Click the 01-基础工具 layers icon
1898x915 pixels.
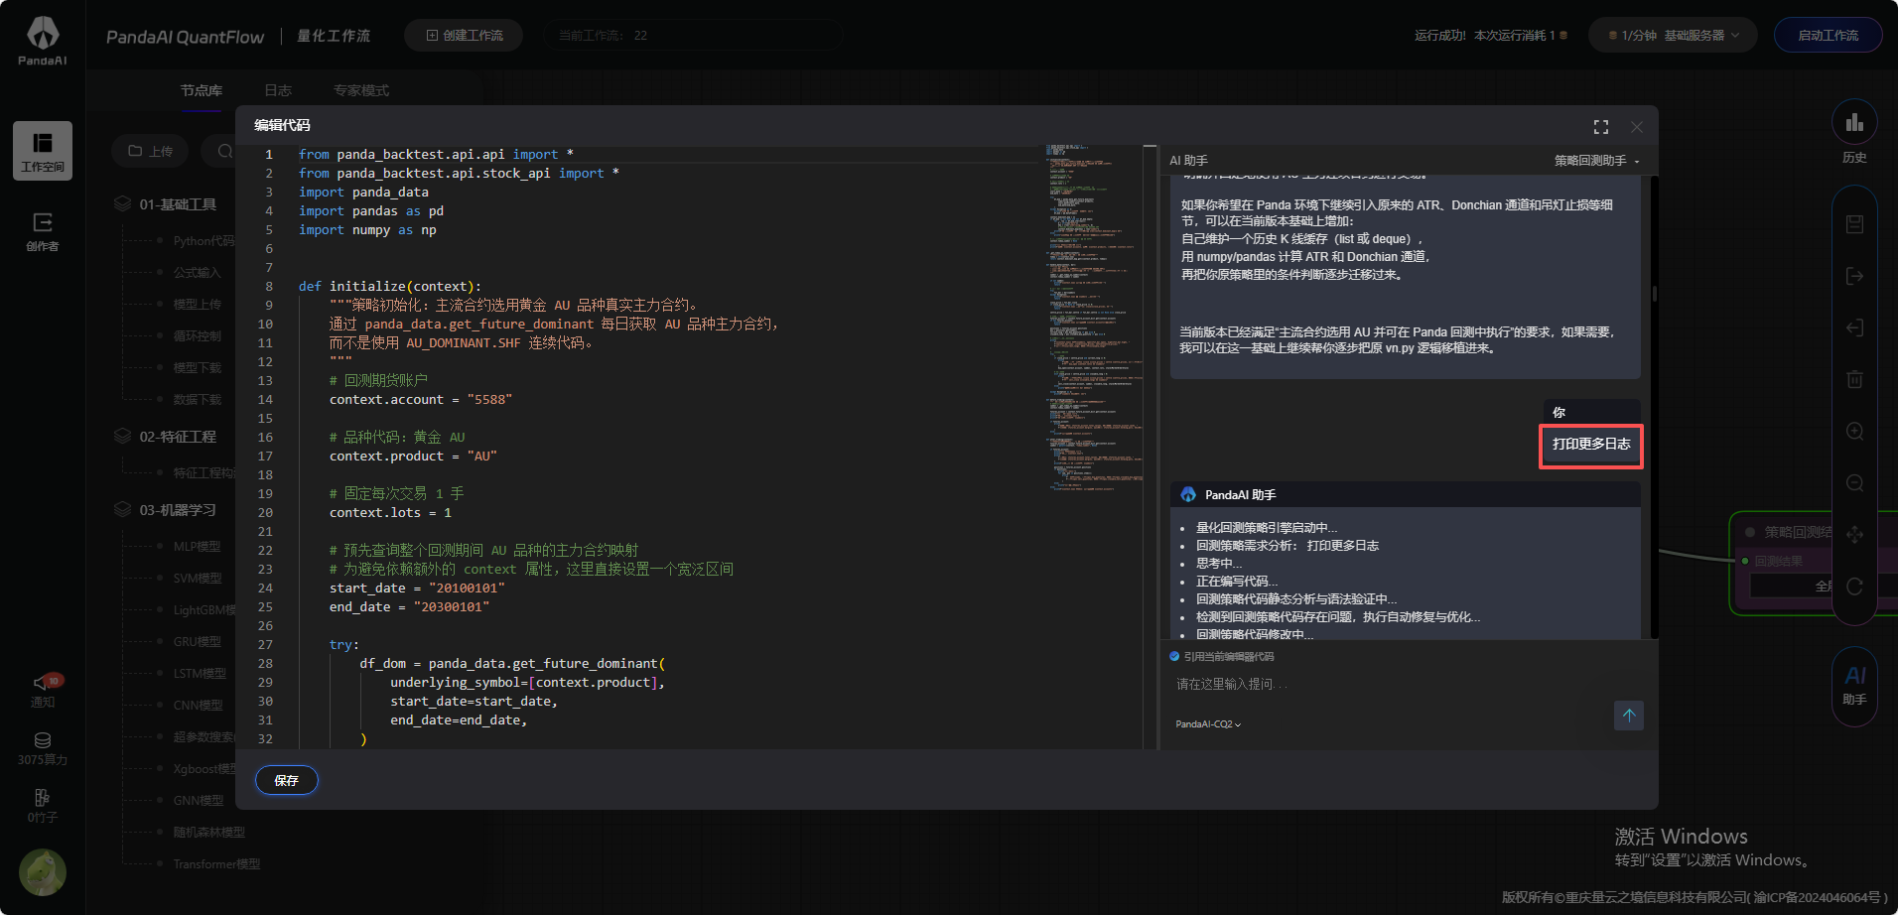pos(122,203)
